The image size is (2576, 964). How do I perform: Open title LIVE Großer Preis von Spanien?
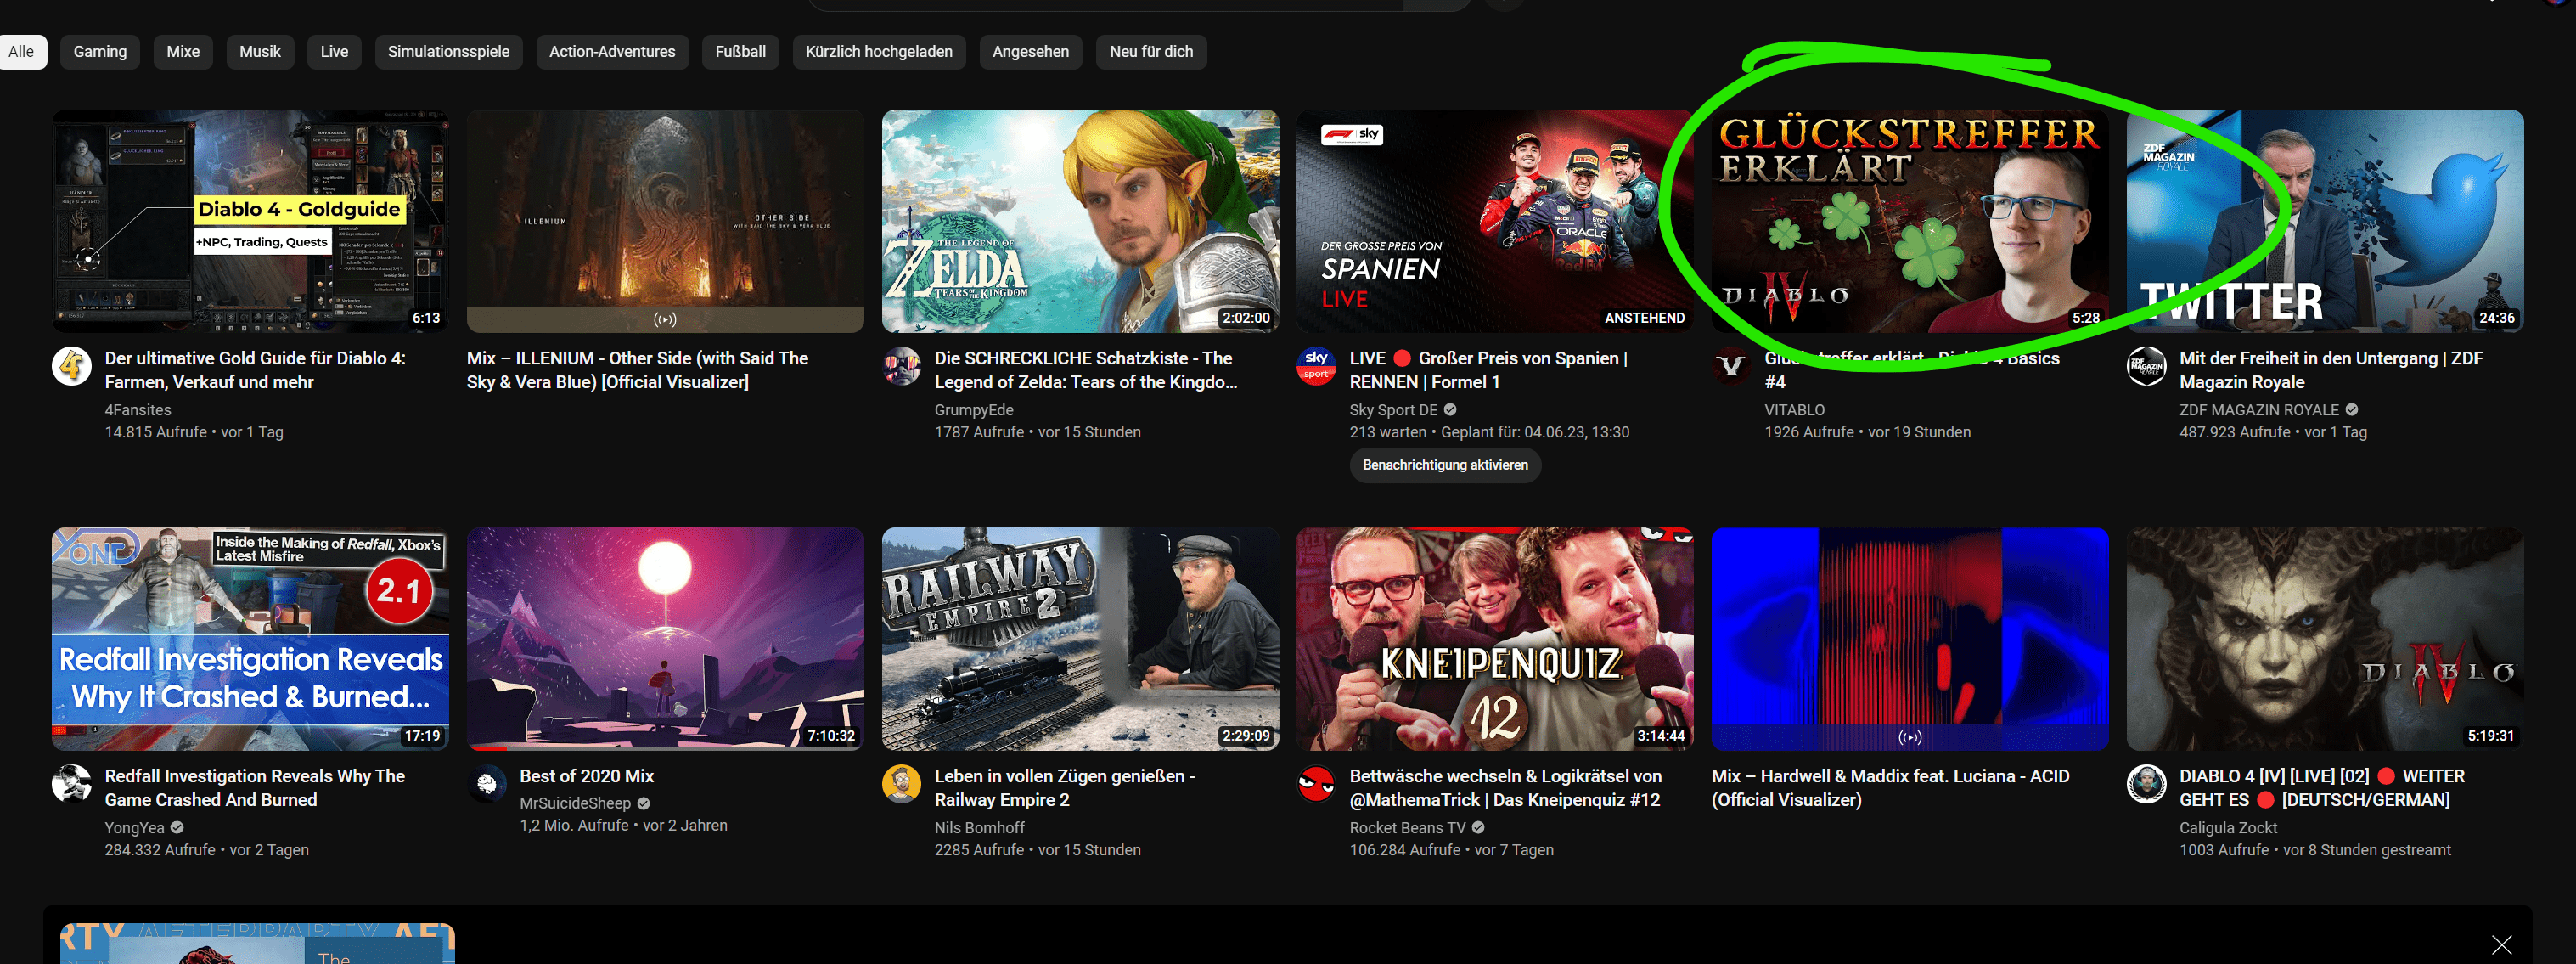pyautogui.click(x=1488, y=370)
